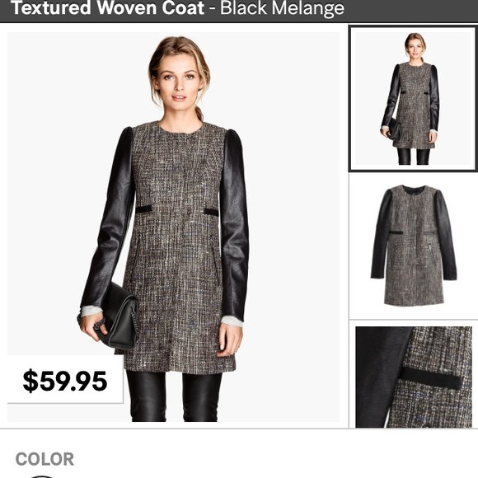This screenshot has height=478, width=478.
Task: Click the model's face in main image
Action: 179,82
